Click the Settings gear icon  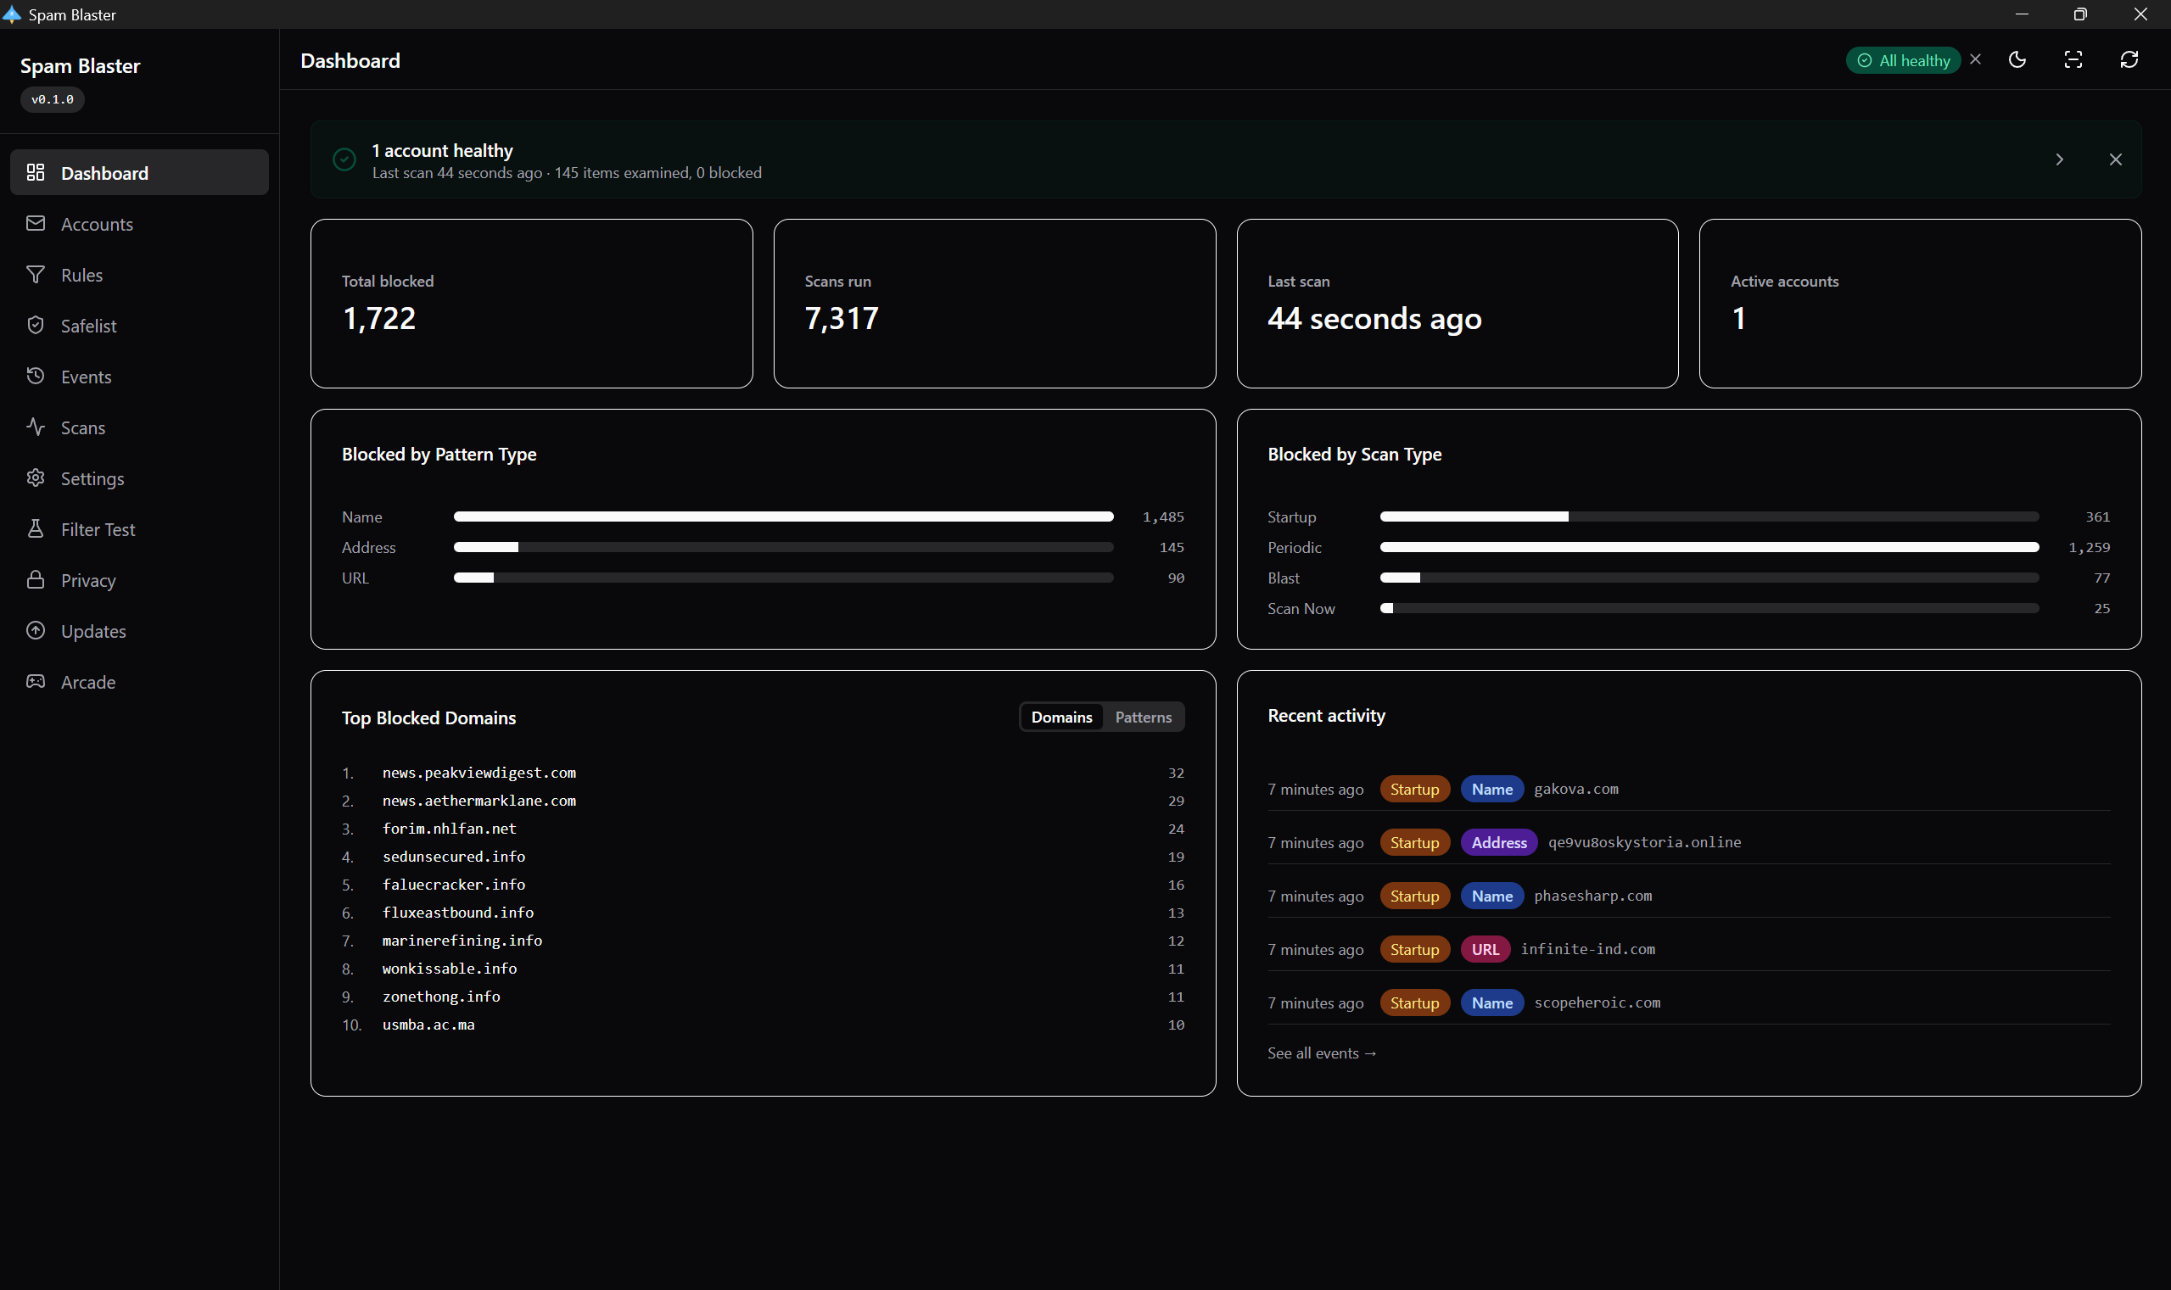(36, 477)
